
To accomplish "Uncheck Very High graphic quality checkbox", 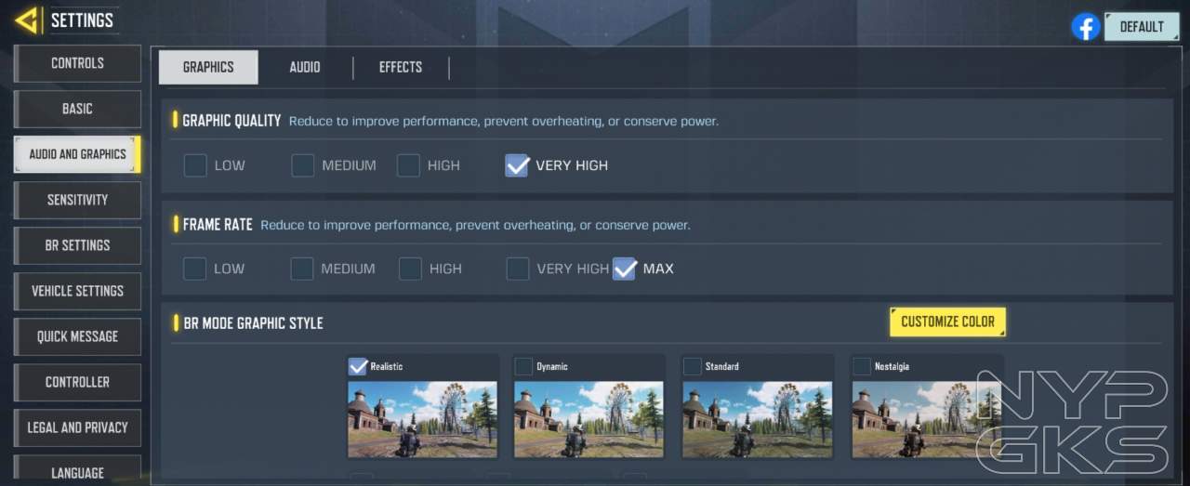I will click(517, 165).
